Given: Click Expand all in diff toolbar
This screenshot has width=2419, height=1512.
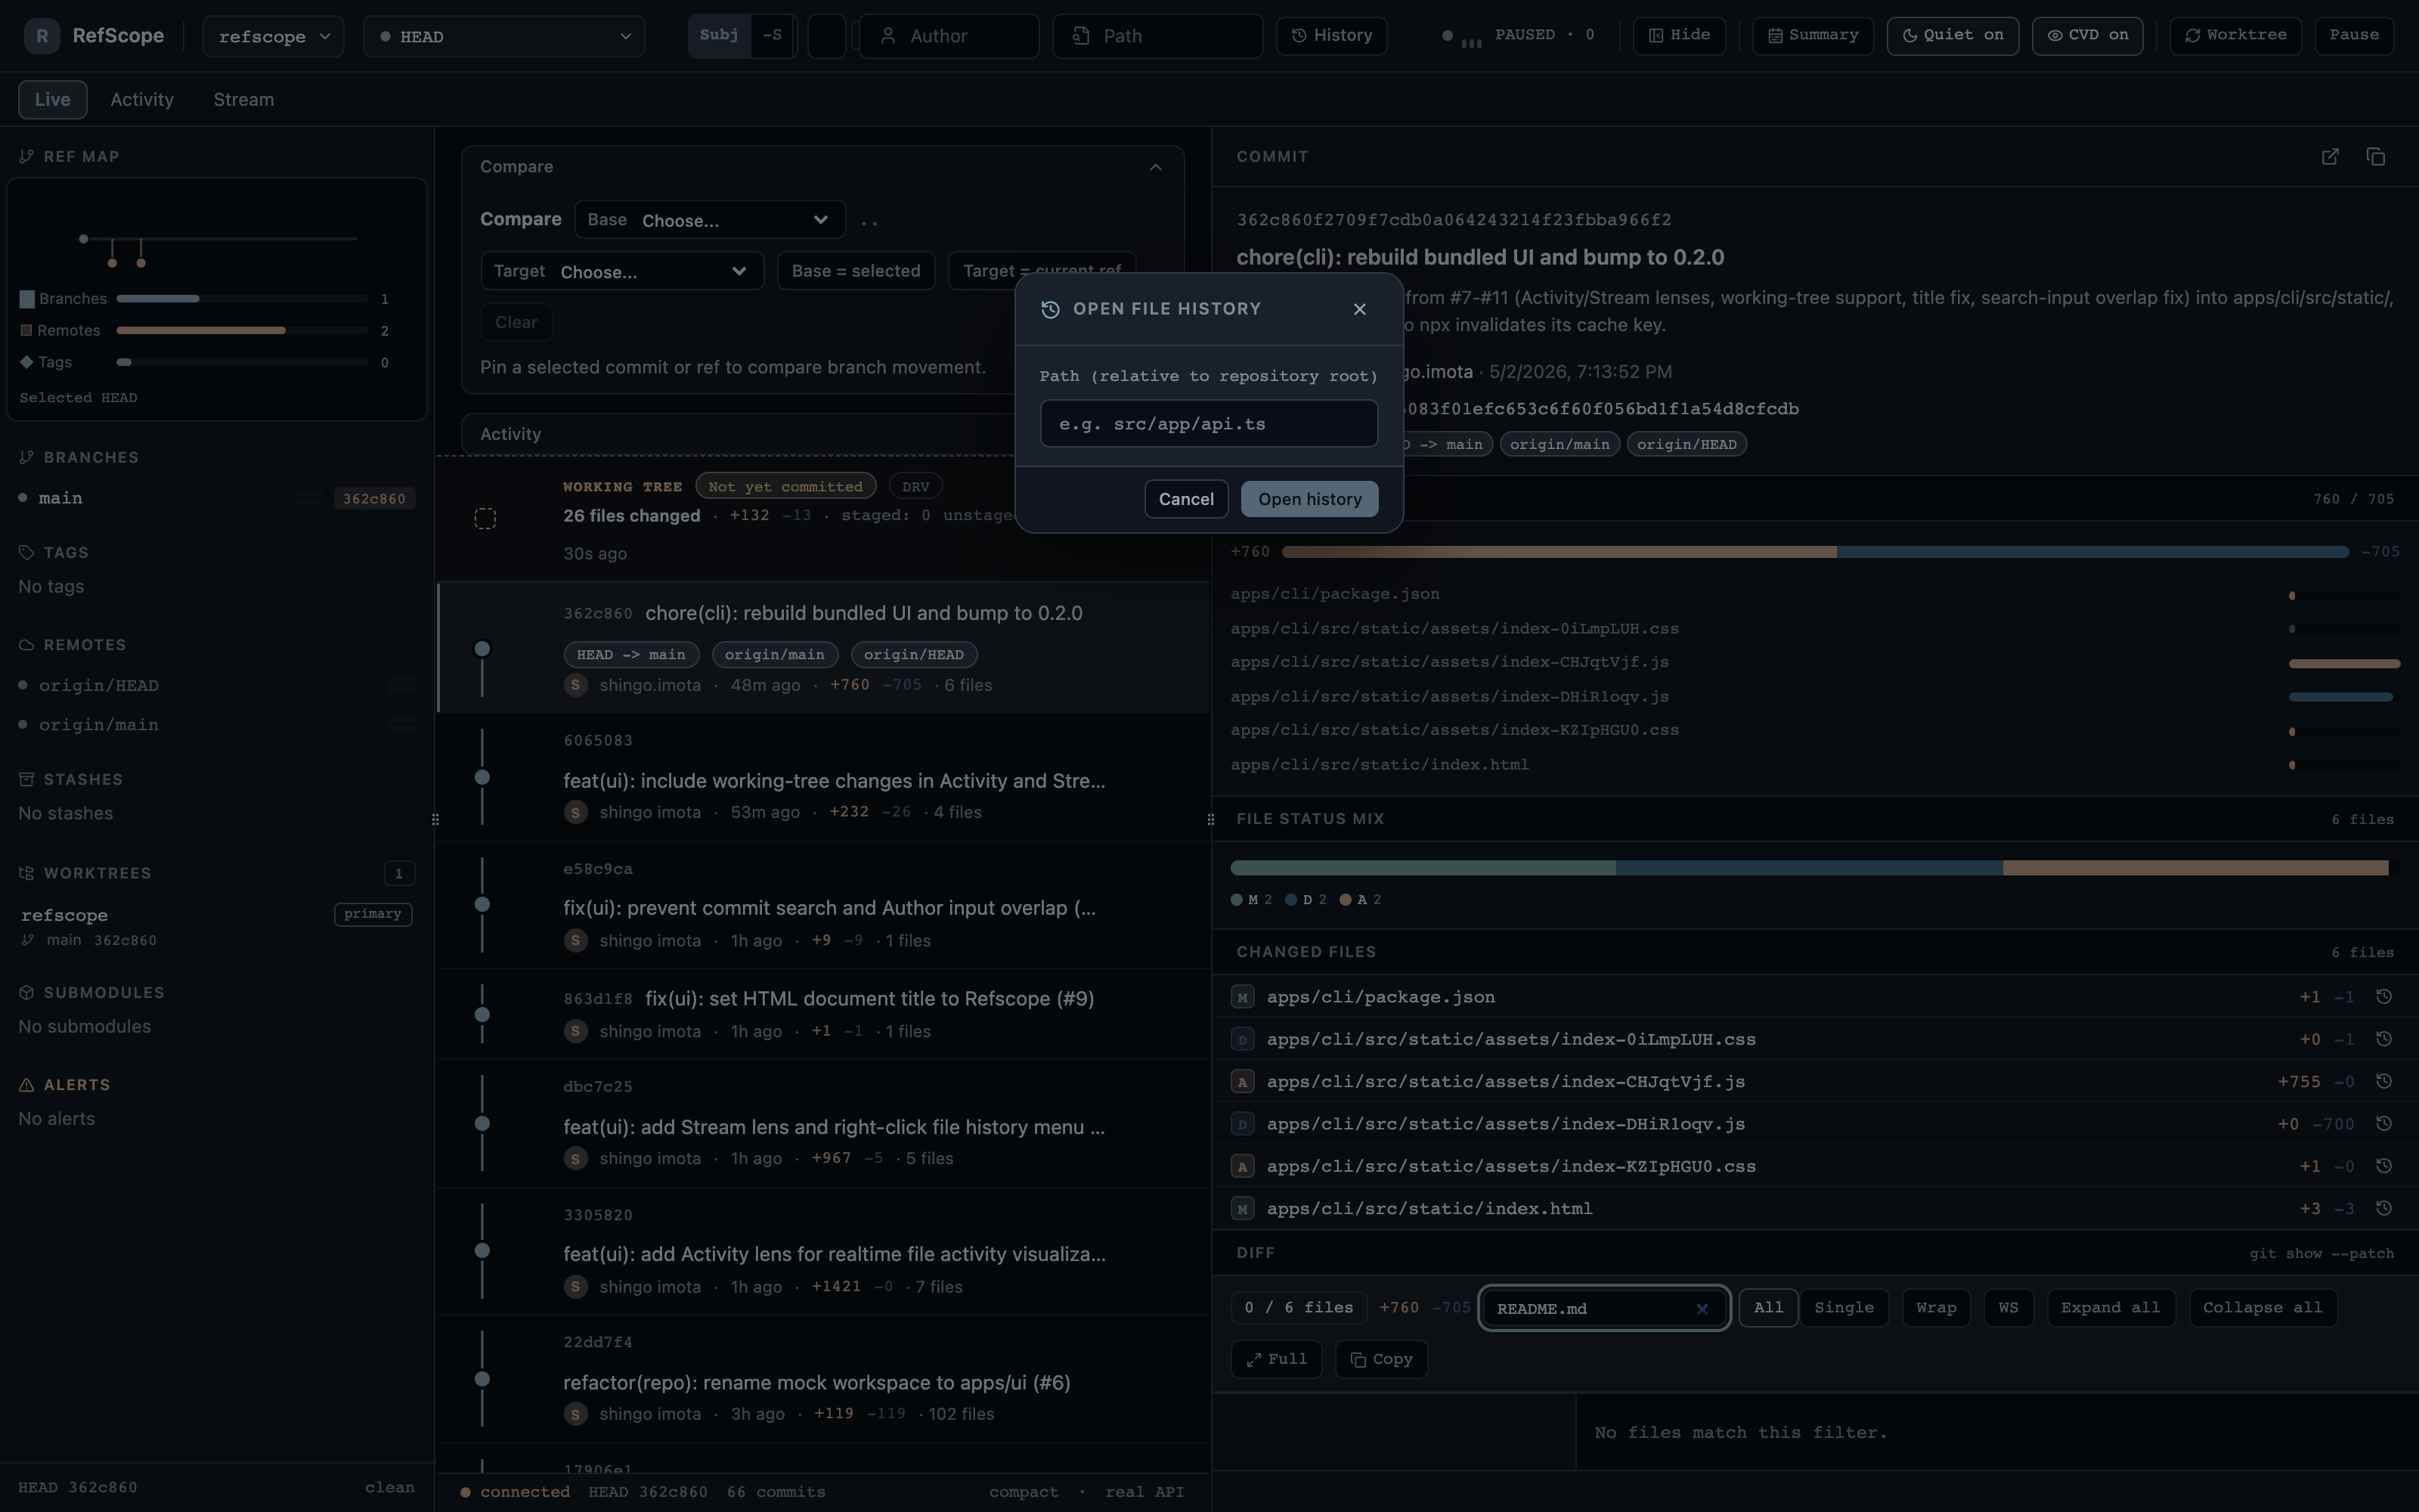Looking at the screenshot, I should click(2110, 1308).
